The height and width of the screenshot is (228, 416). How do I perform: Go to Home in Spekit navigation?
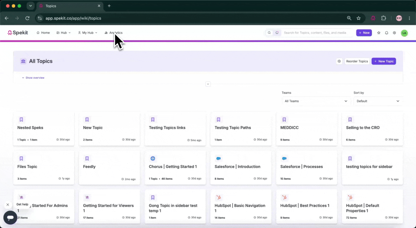(x=43, y=33)
